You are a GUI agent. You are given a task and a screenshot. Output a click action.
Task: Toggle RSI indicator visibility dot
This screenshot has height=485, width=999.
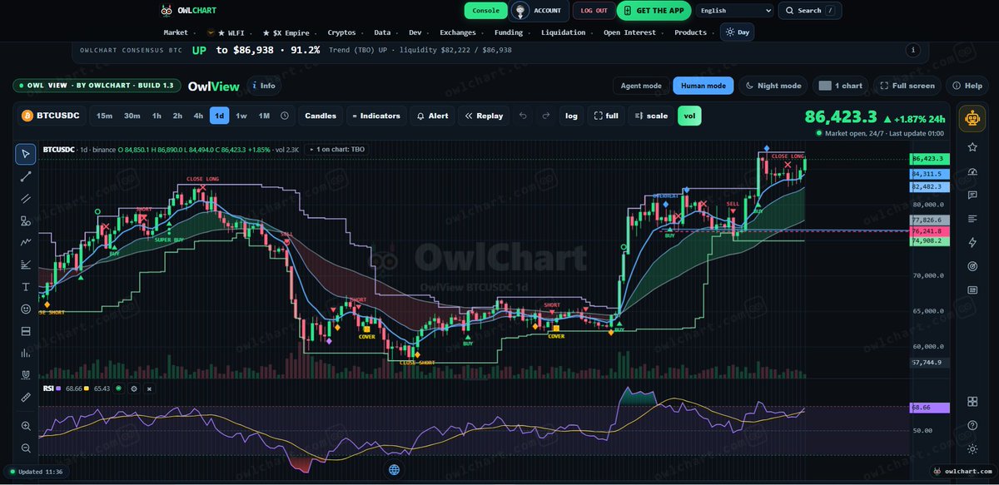[118, 388]
